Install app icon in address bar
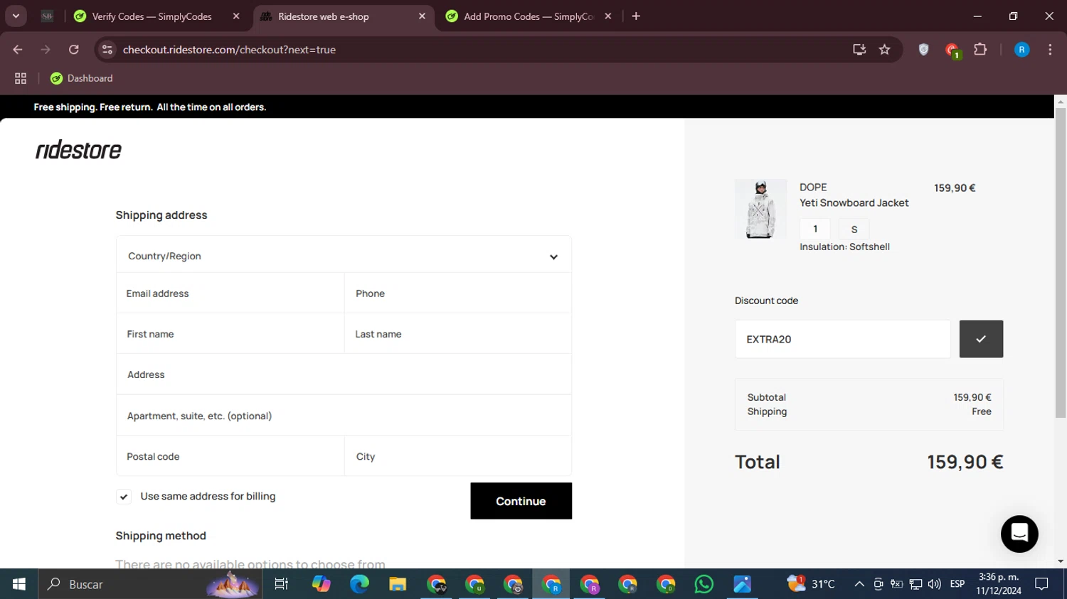This screenshot has width=1067, height=599. pos(859,50)
